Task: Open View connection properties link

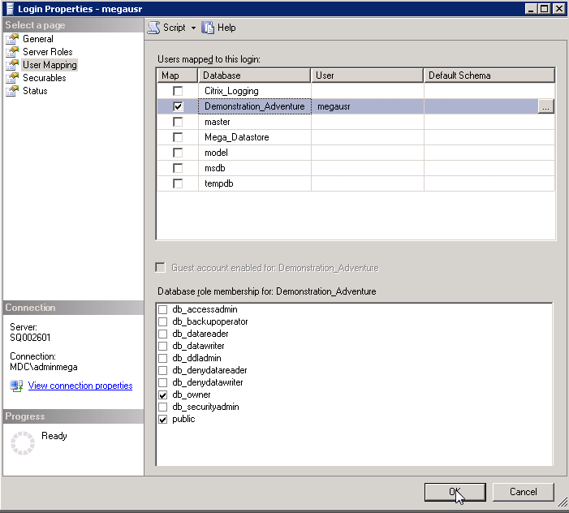Action: point(80,386)
